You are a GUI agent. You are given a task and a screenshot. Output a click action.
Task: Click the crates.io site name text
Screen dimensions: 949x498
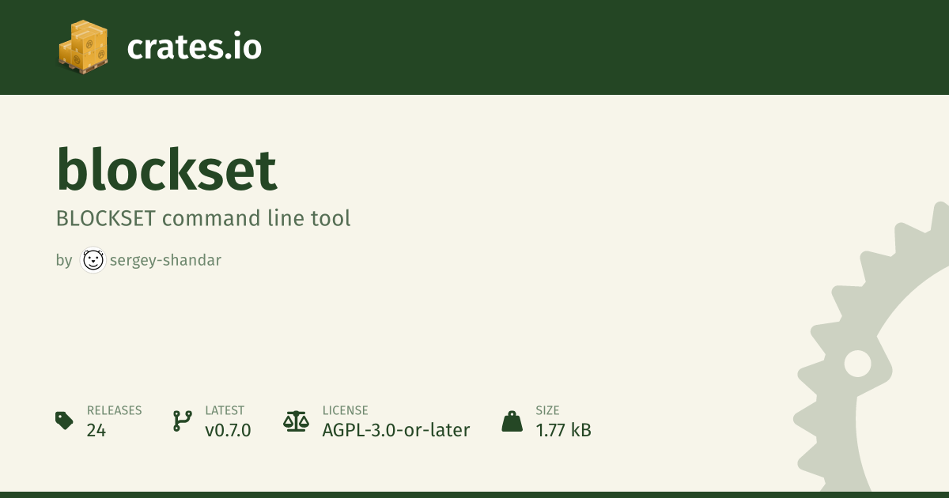(194, 47)
